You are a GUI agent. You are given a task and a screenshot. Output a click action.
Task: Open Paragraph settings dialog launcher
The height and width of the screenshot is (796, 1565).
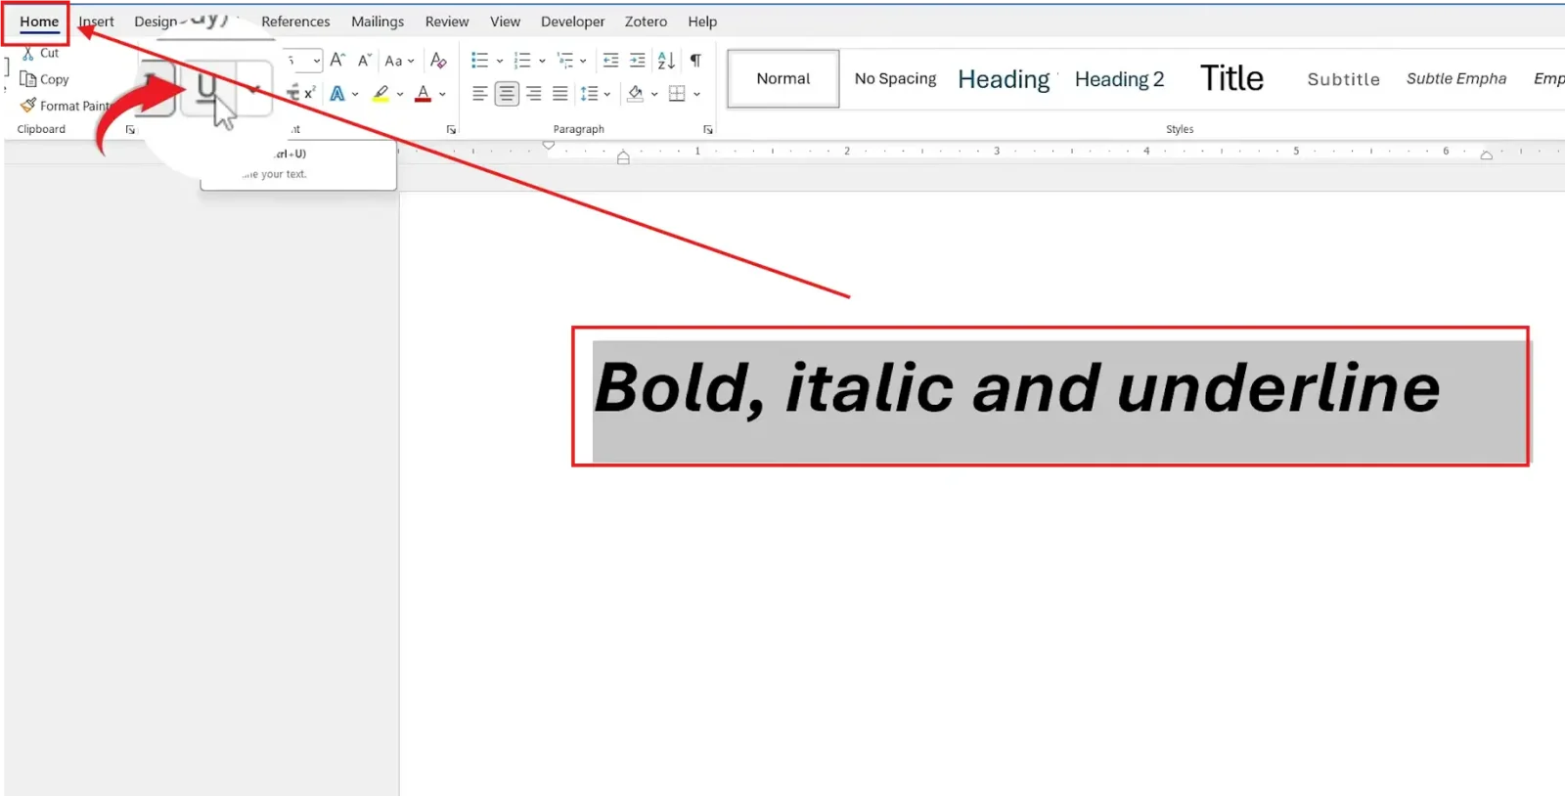707,129
